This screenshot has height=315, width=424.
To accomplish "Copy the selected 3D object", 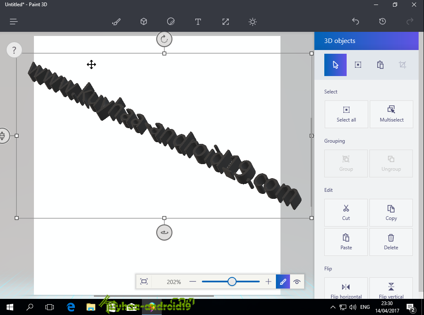I will (x=391, y=212).
